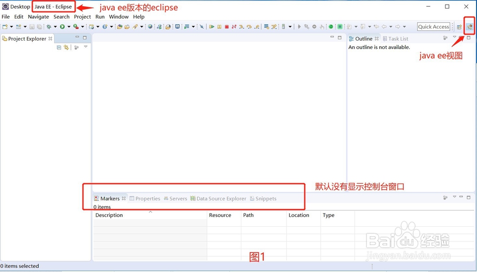Click the Open Task folder icon
477x272 pixels.
click(127, 27)
